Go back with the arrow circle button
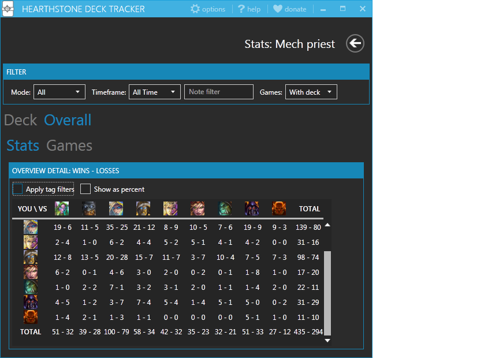Viewport: 499px width, 358px height. point(355,43)
